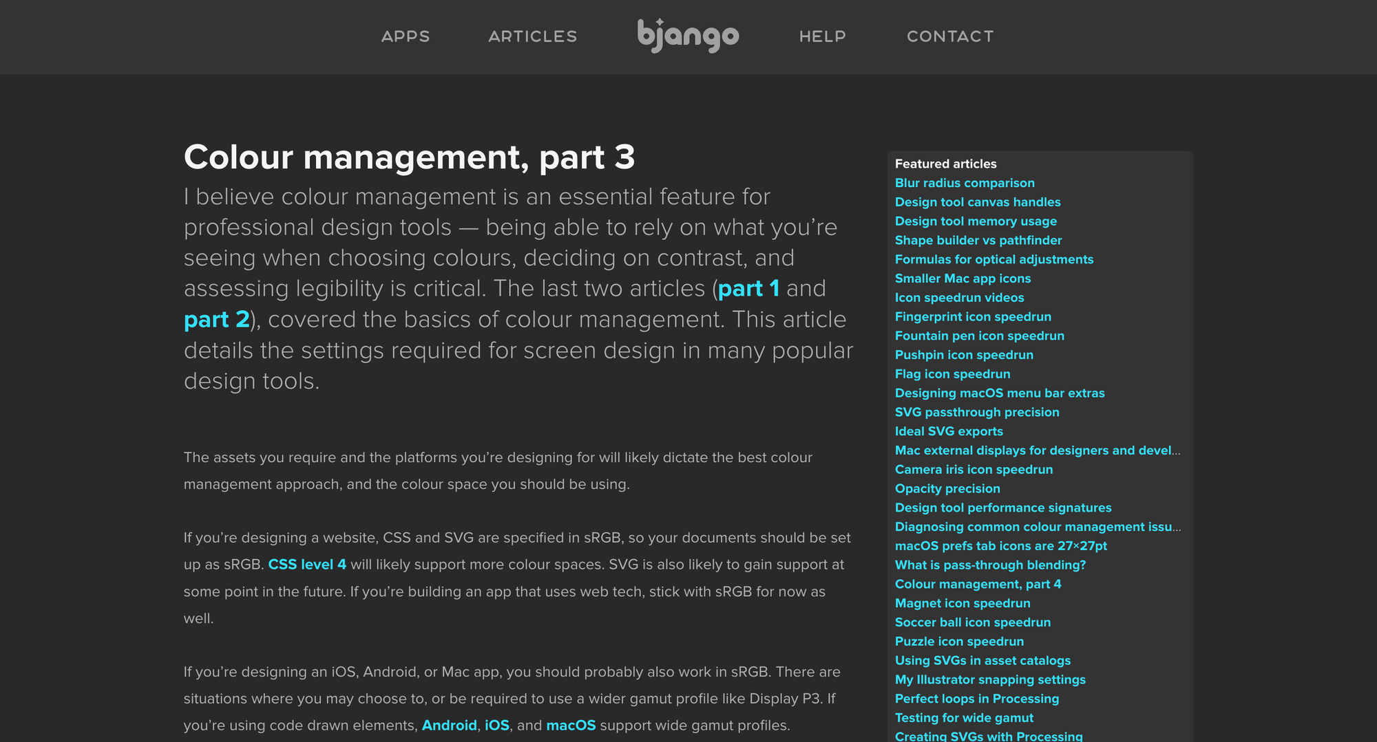The height and width of the screenshot is (742, 1377).
Task: Open 'My Illustrator snapping settings' article
Action: (990, 680)
